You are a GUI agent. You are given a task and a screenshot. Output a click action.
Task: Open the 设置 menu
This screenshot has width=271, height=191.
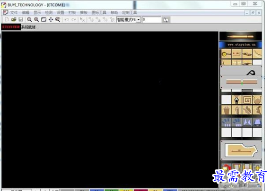[x=61, y=13]
